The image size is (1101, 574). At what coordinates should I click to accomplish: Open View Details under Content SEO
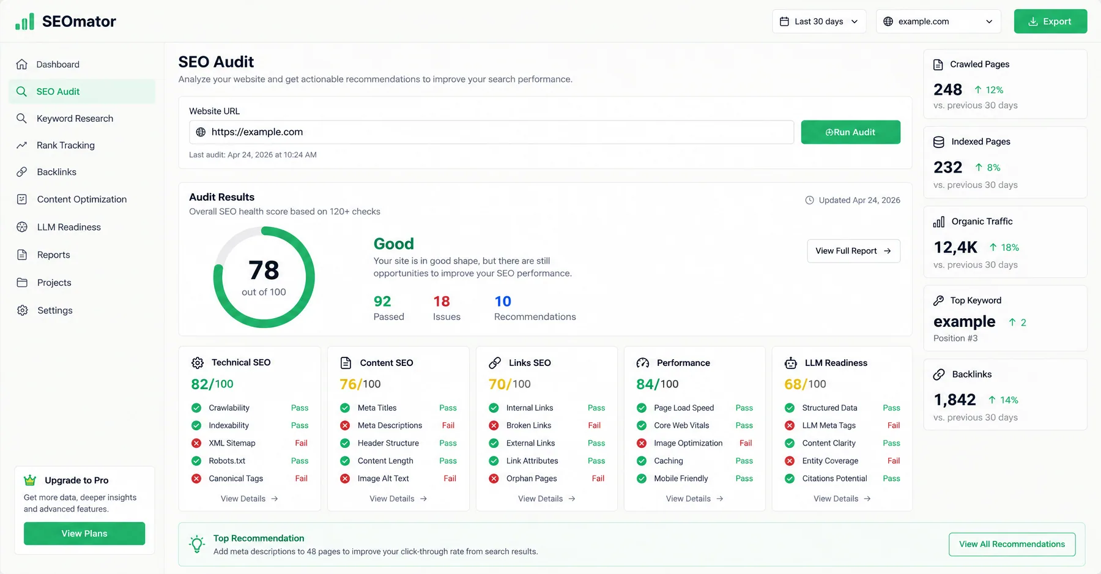398,499
